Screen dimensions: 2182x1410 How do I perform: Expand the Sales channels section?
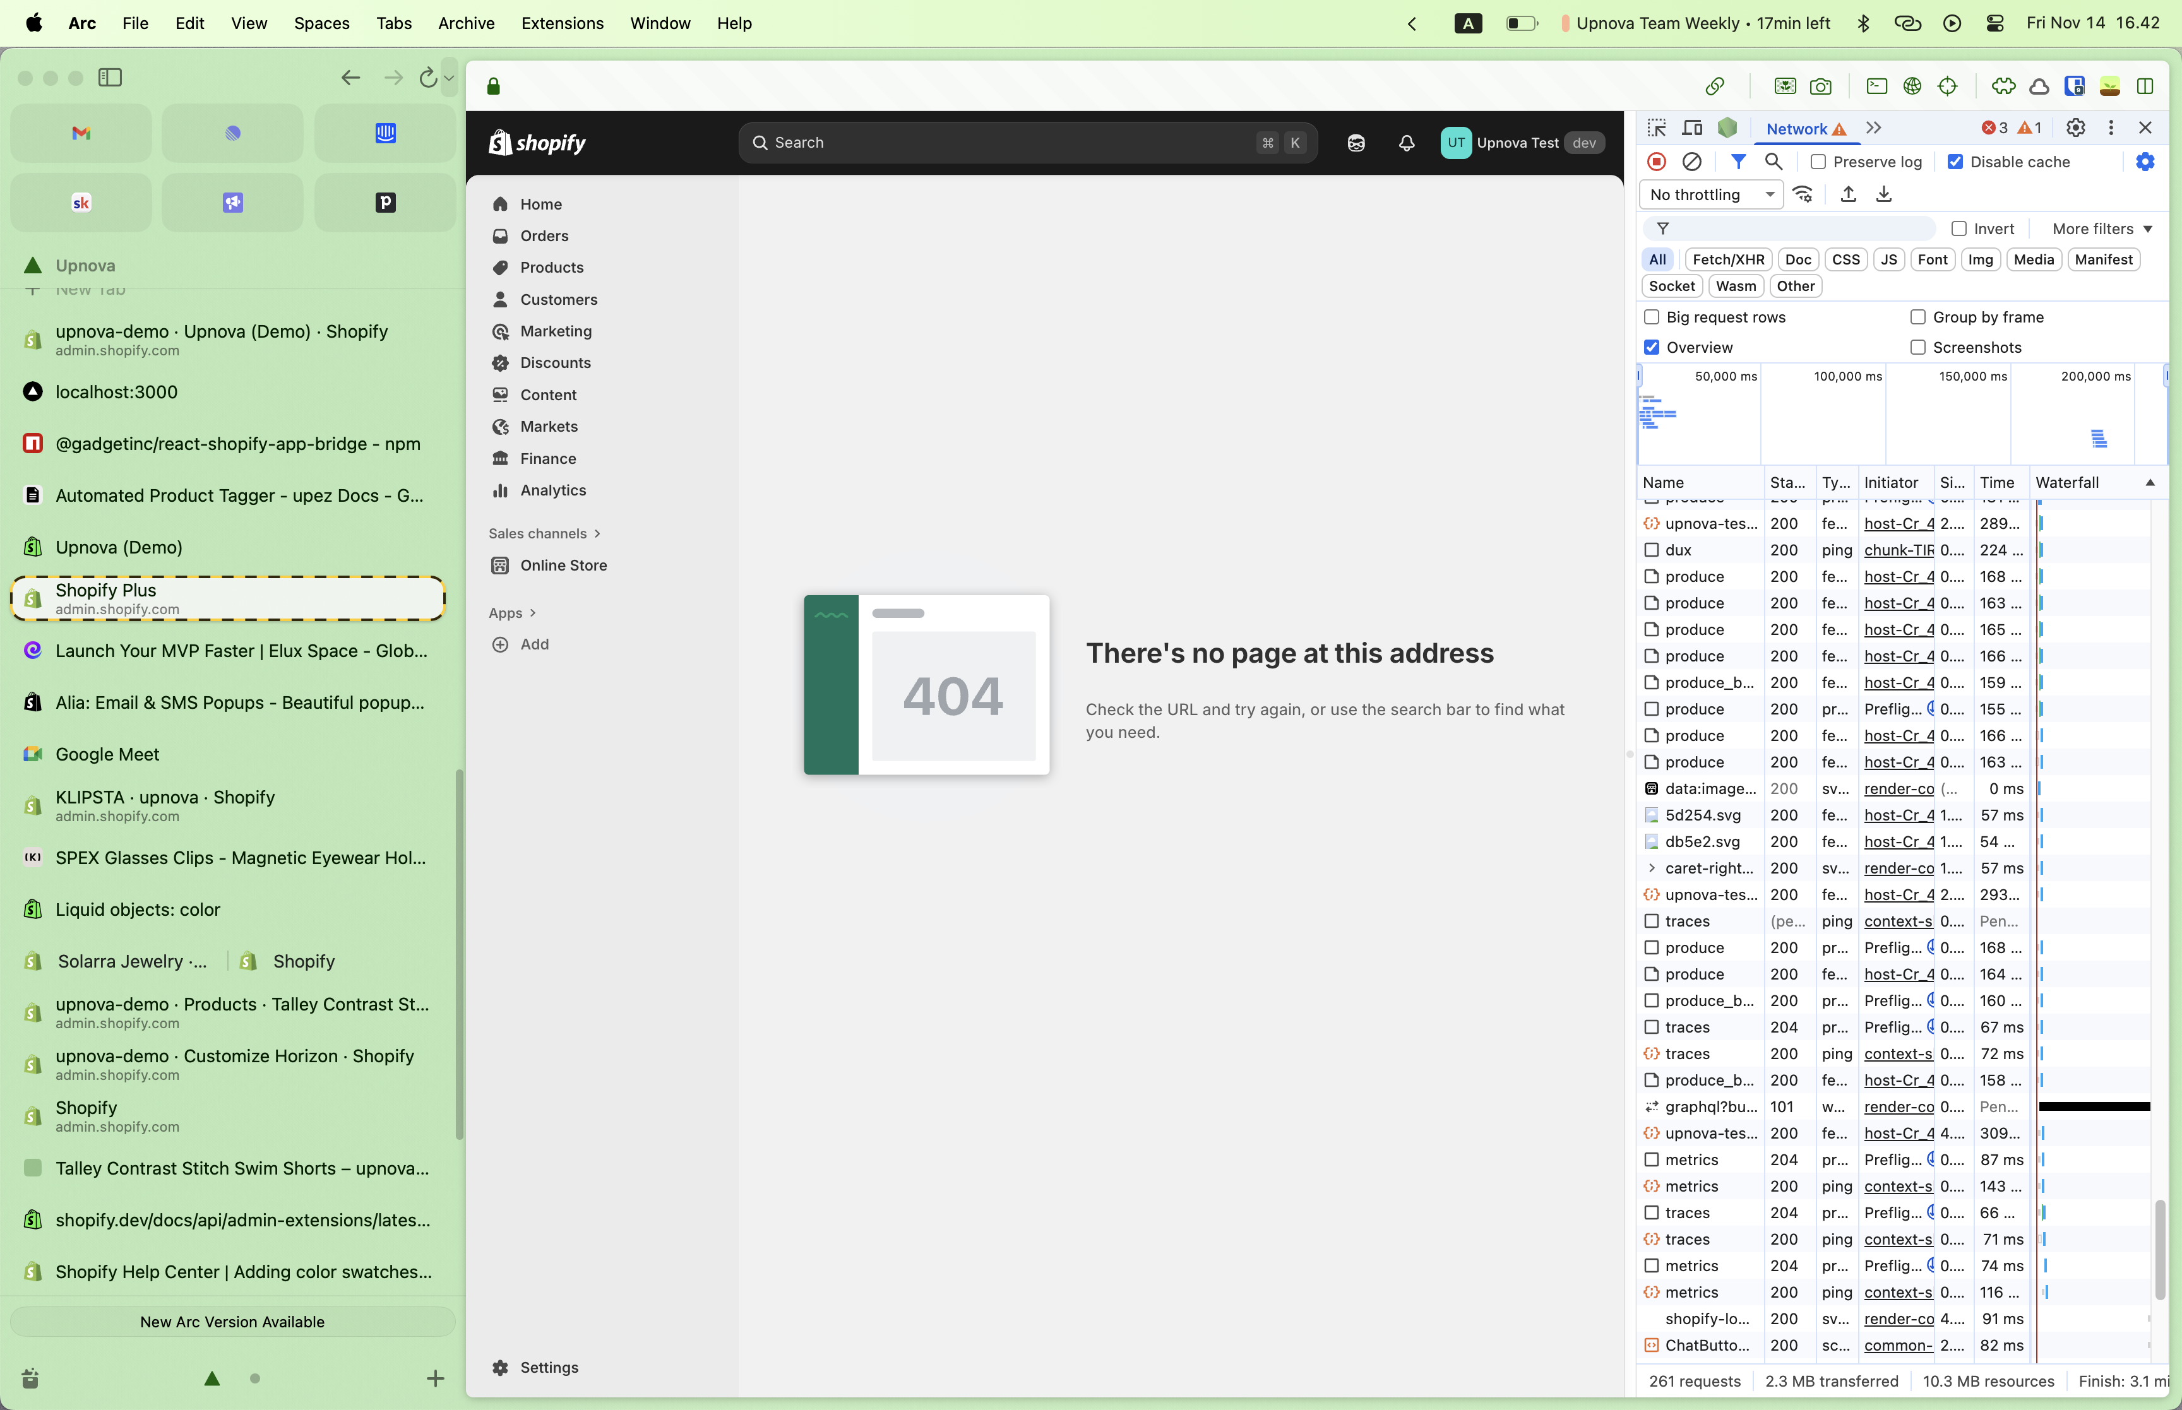pos(544,534)
